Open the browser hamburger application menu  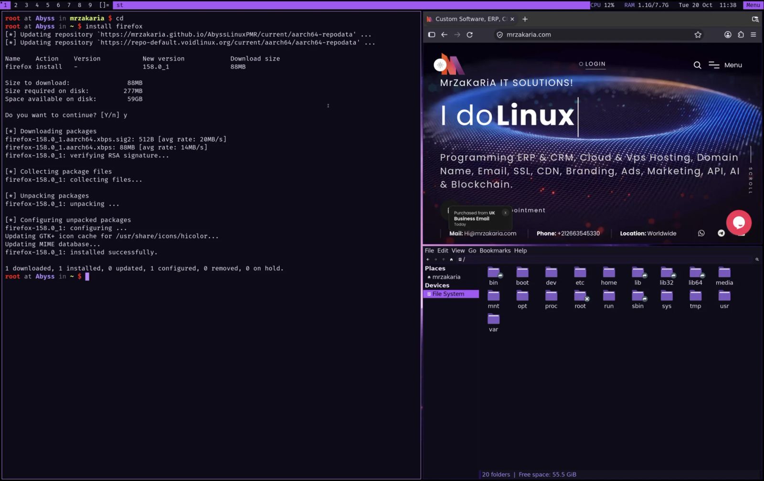click(x=753, y=34)
